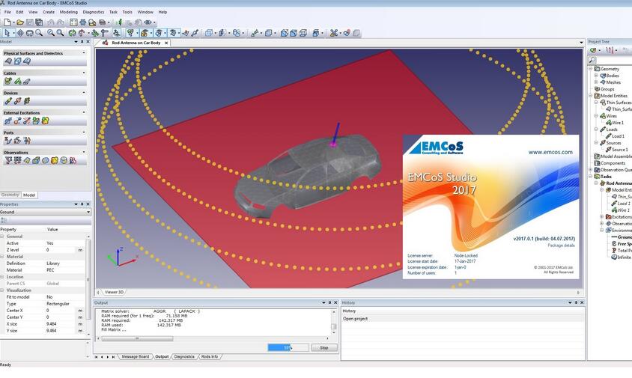
Task: Select the arrow pointer selection tool
Action: coord(7,33)
